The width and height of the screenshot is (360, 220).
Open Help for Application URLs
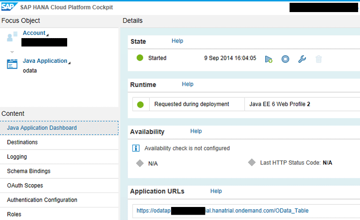tap(216, 191)
